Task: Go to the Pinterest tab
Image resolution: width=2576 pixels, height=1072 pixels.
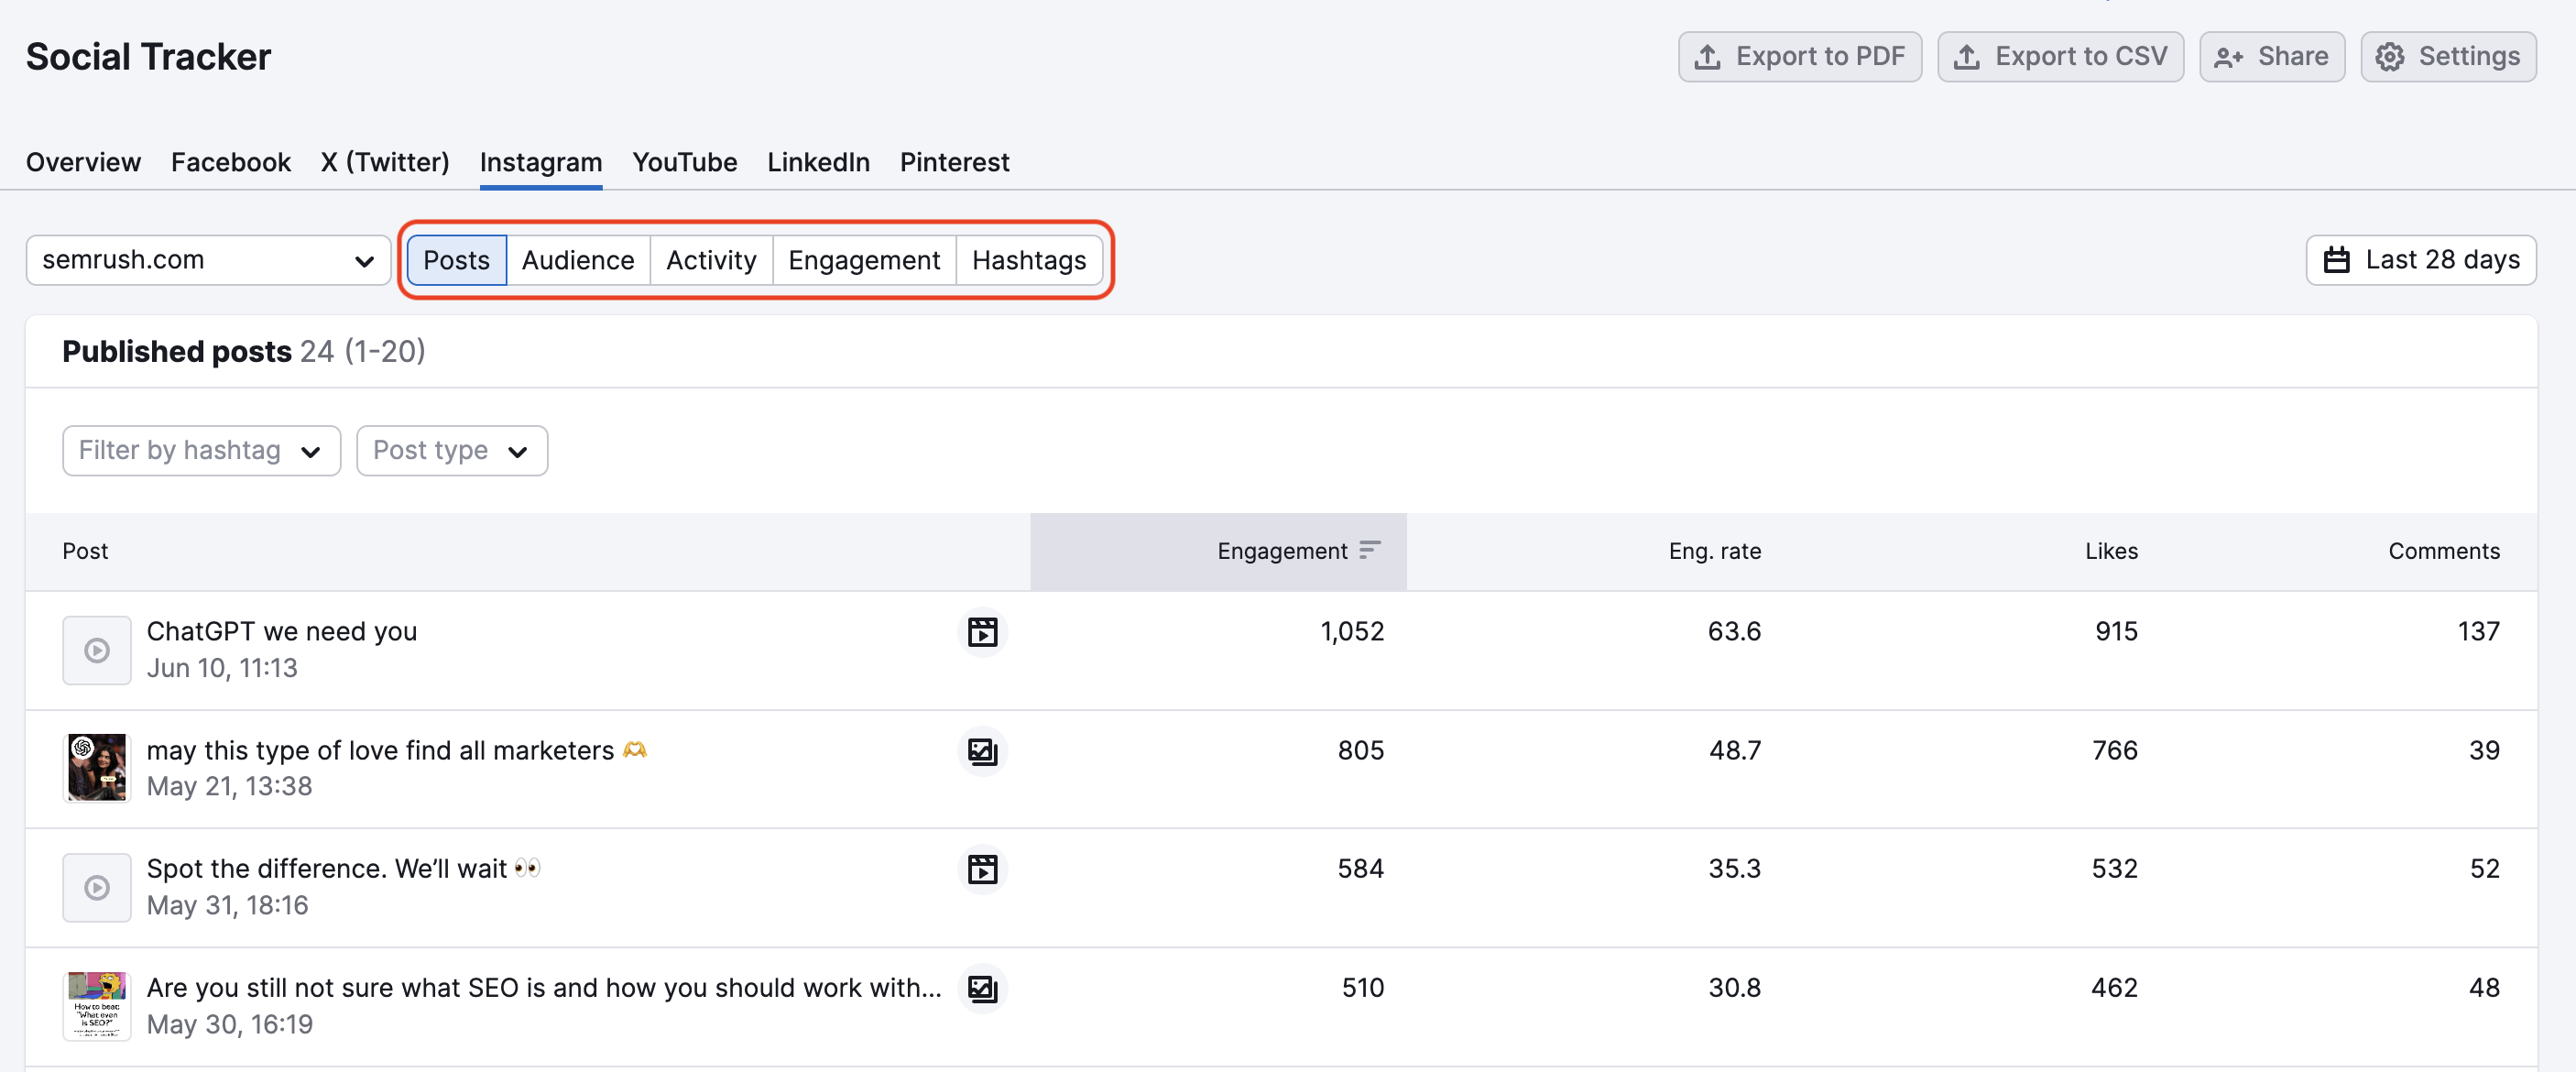Action: [x=955, y=162]
